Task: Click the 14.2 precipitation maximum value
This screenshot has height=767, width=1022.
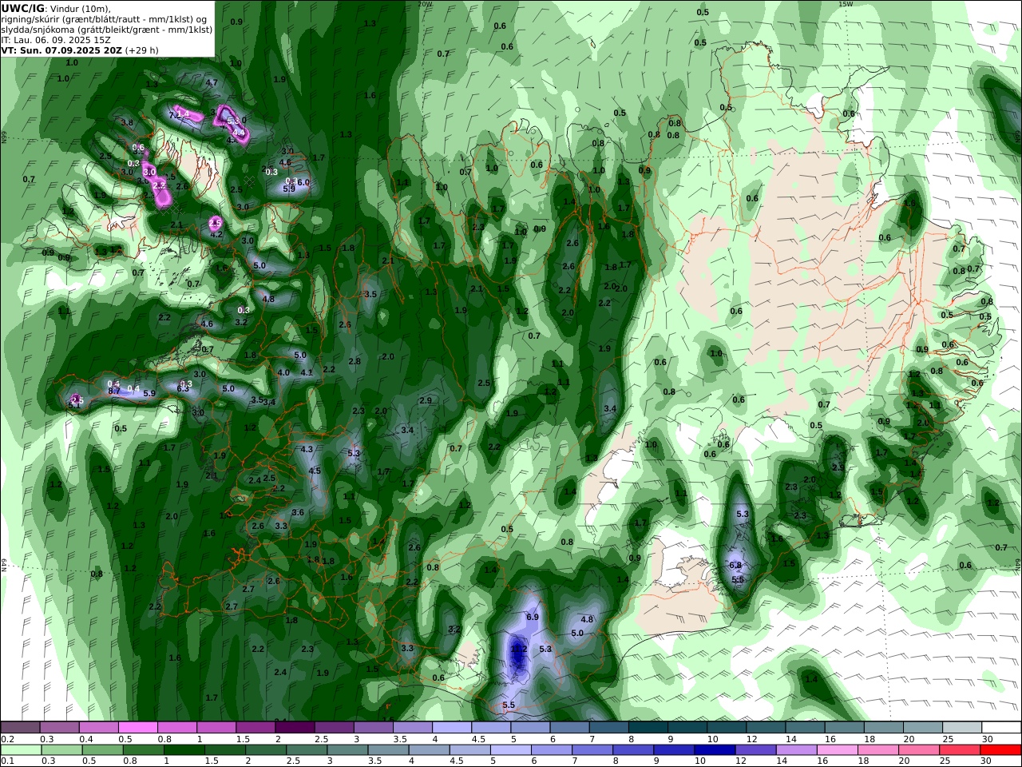Action: (518, 649)
